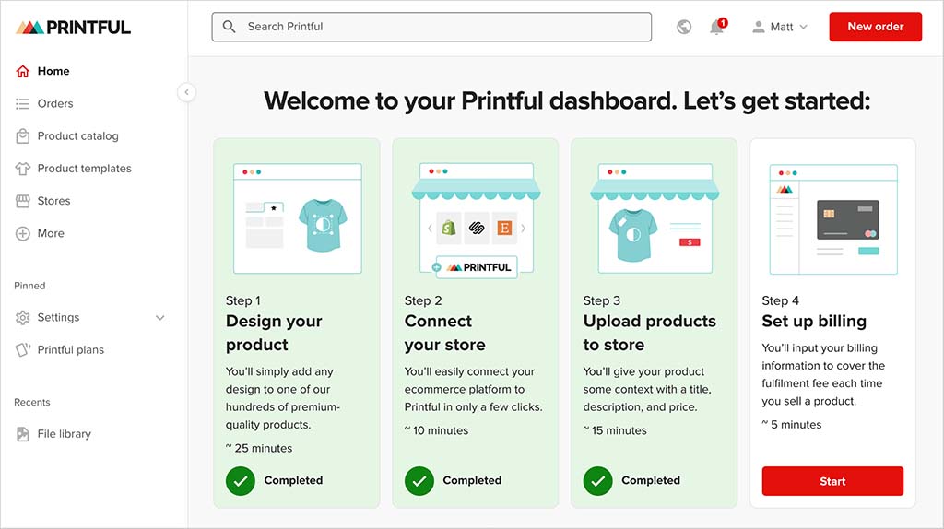The image size is (944, 529).
Task: Click the ~ 10 minutes text
Action: coord(436,431)
